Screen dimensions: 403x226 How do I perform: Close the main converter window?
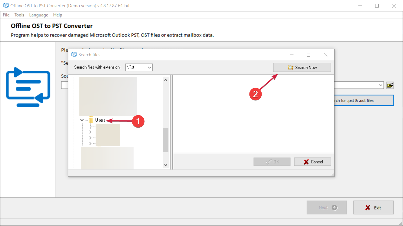point(394,6)
